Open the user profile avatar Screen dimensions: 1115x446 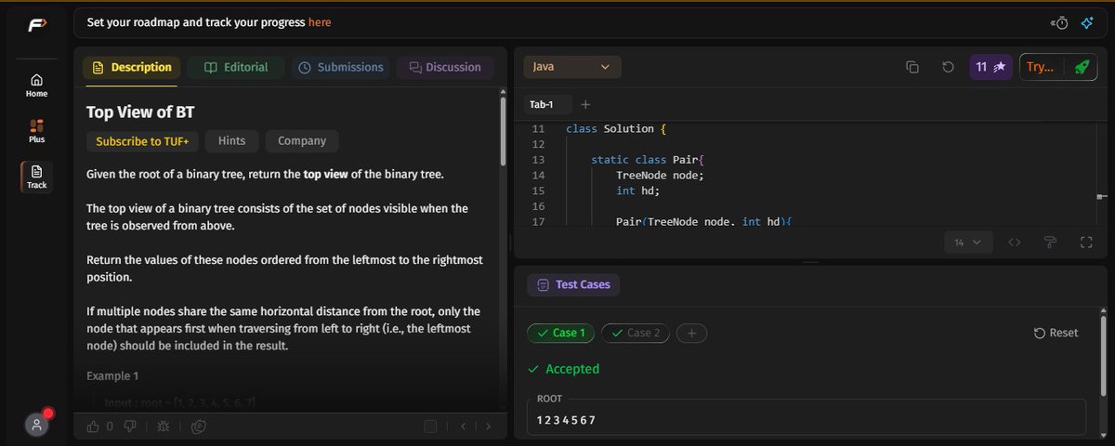coord(36,425)
